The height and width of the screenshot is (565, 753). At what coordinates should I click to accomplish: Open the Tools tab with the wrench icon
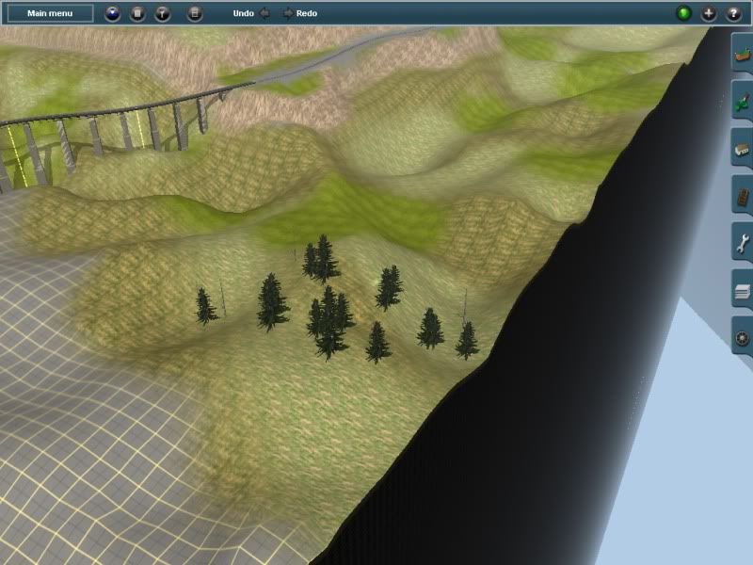click(x=742, y=244)
